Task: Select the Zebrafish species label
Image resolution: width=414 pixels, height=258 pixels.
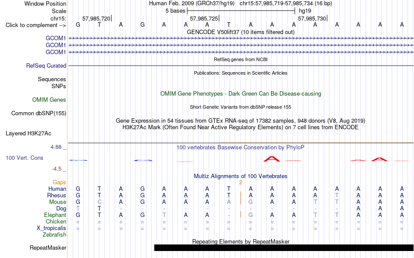Action: point(54,234)
